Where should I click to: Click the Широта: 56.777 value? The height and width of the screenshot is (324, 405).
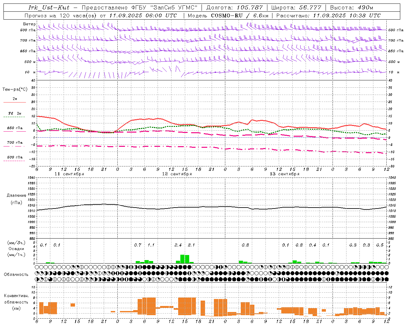[x=296, y=8]
